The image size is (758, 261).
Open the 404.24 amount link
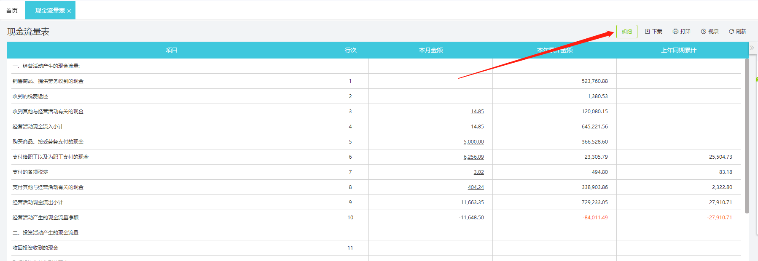tap(476, 187)
